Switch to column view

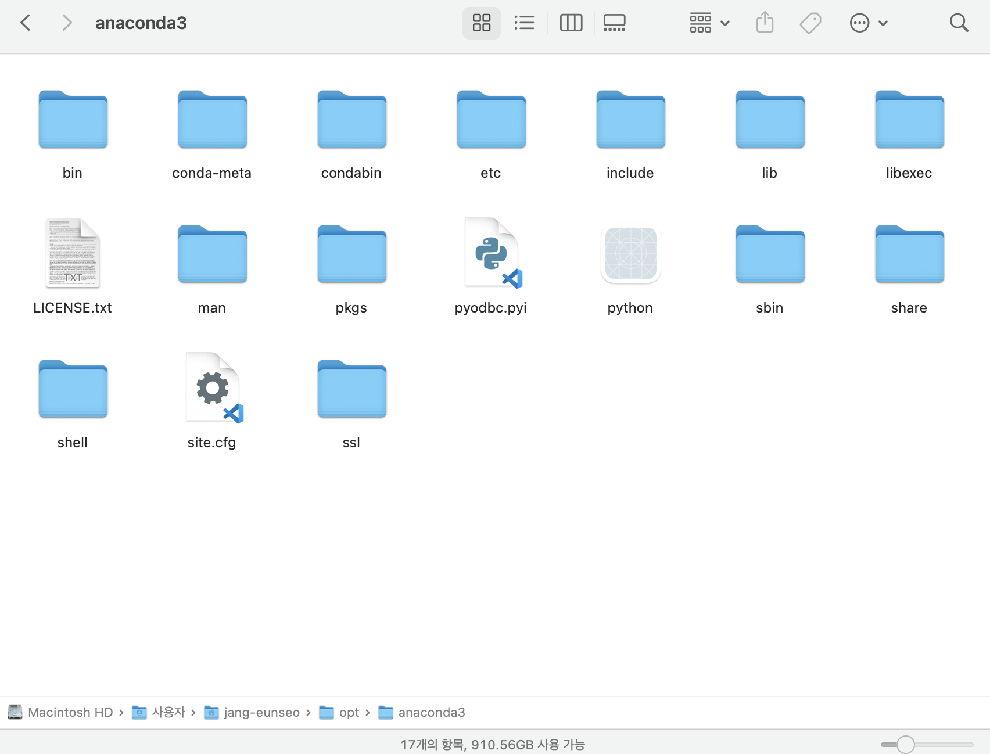[x=571, y=23]
